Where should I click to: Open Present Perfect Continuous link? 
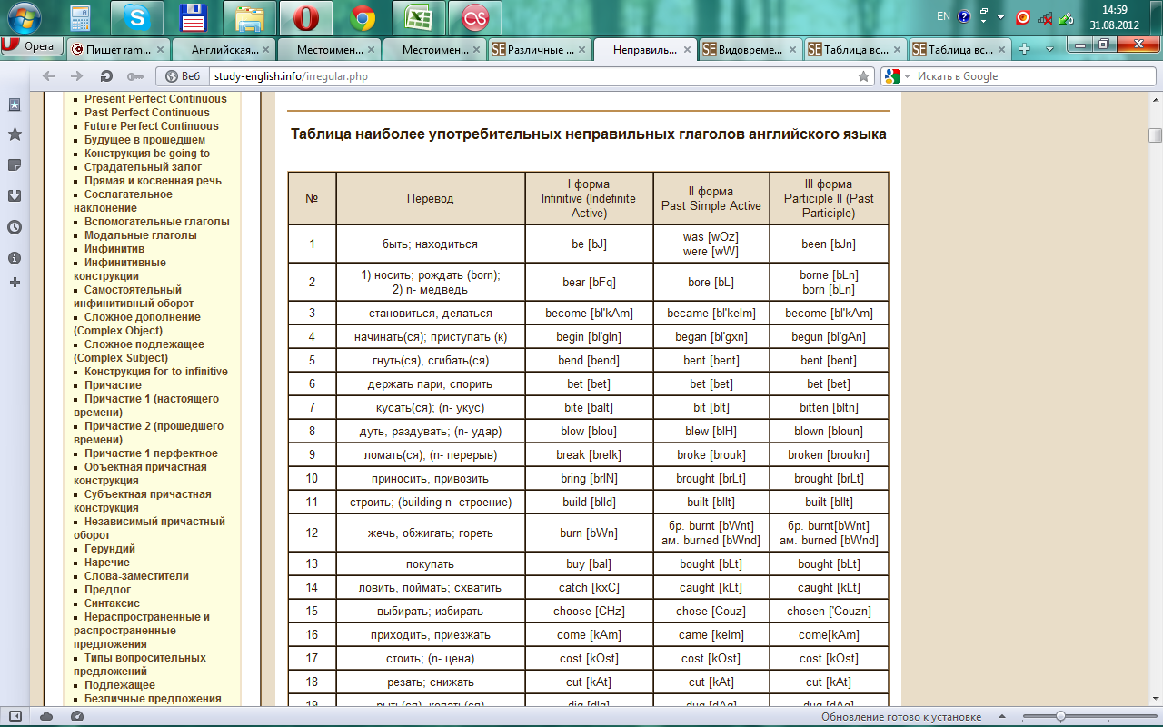pyautogui.click(x=155, y=99)
